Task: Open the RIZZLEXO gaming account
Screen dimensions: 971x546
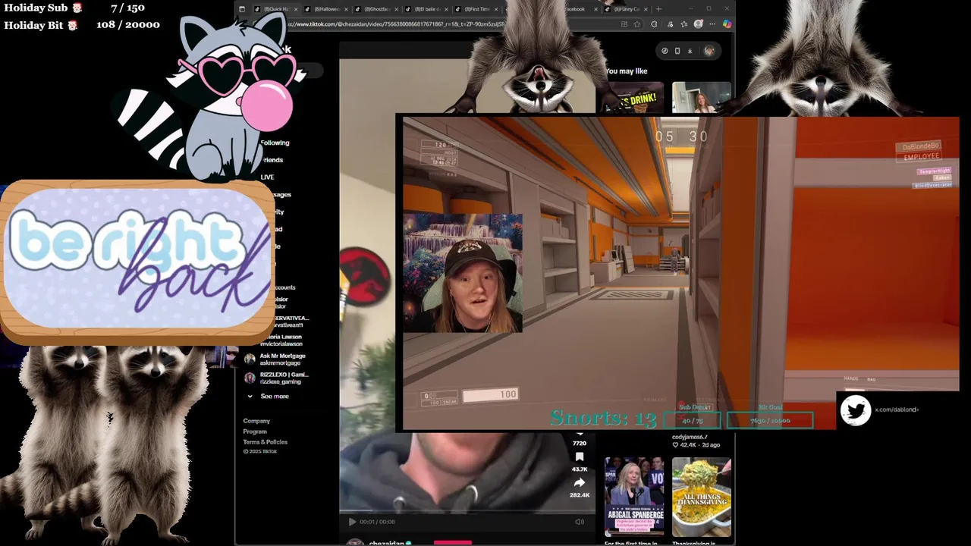Action: point(276,378)
